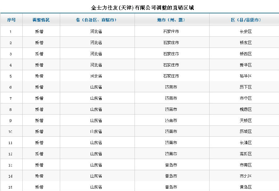Click 河北省 in the 裕华区 row
The width and height of the screenshot is (279, 191).
click(x=96, y=76)
